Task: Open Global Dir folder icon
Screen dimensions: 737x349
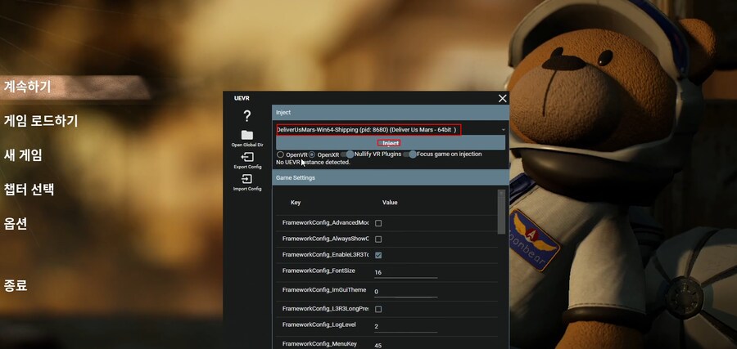Action: tap(246, 135)
